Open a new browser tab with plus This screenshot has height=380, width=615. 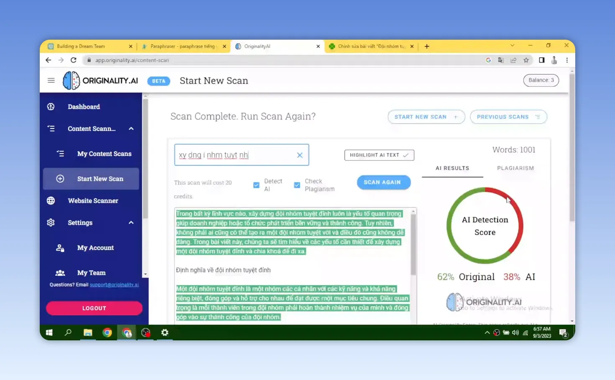[x=427, y=46]
